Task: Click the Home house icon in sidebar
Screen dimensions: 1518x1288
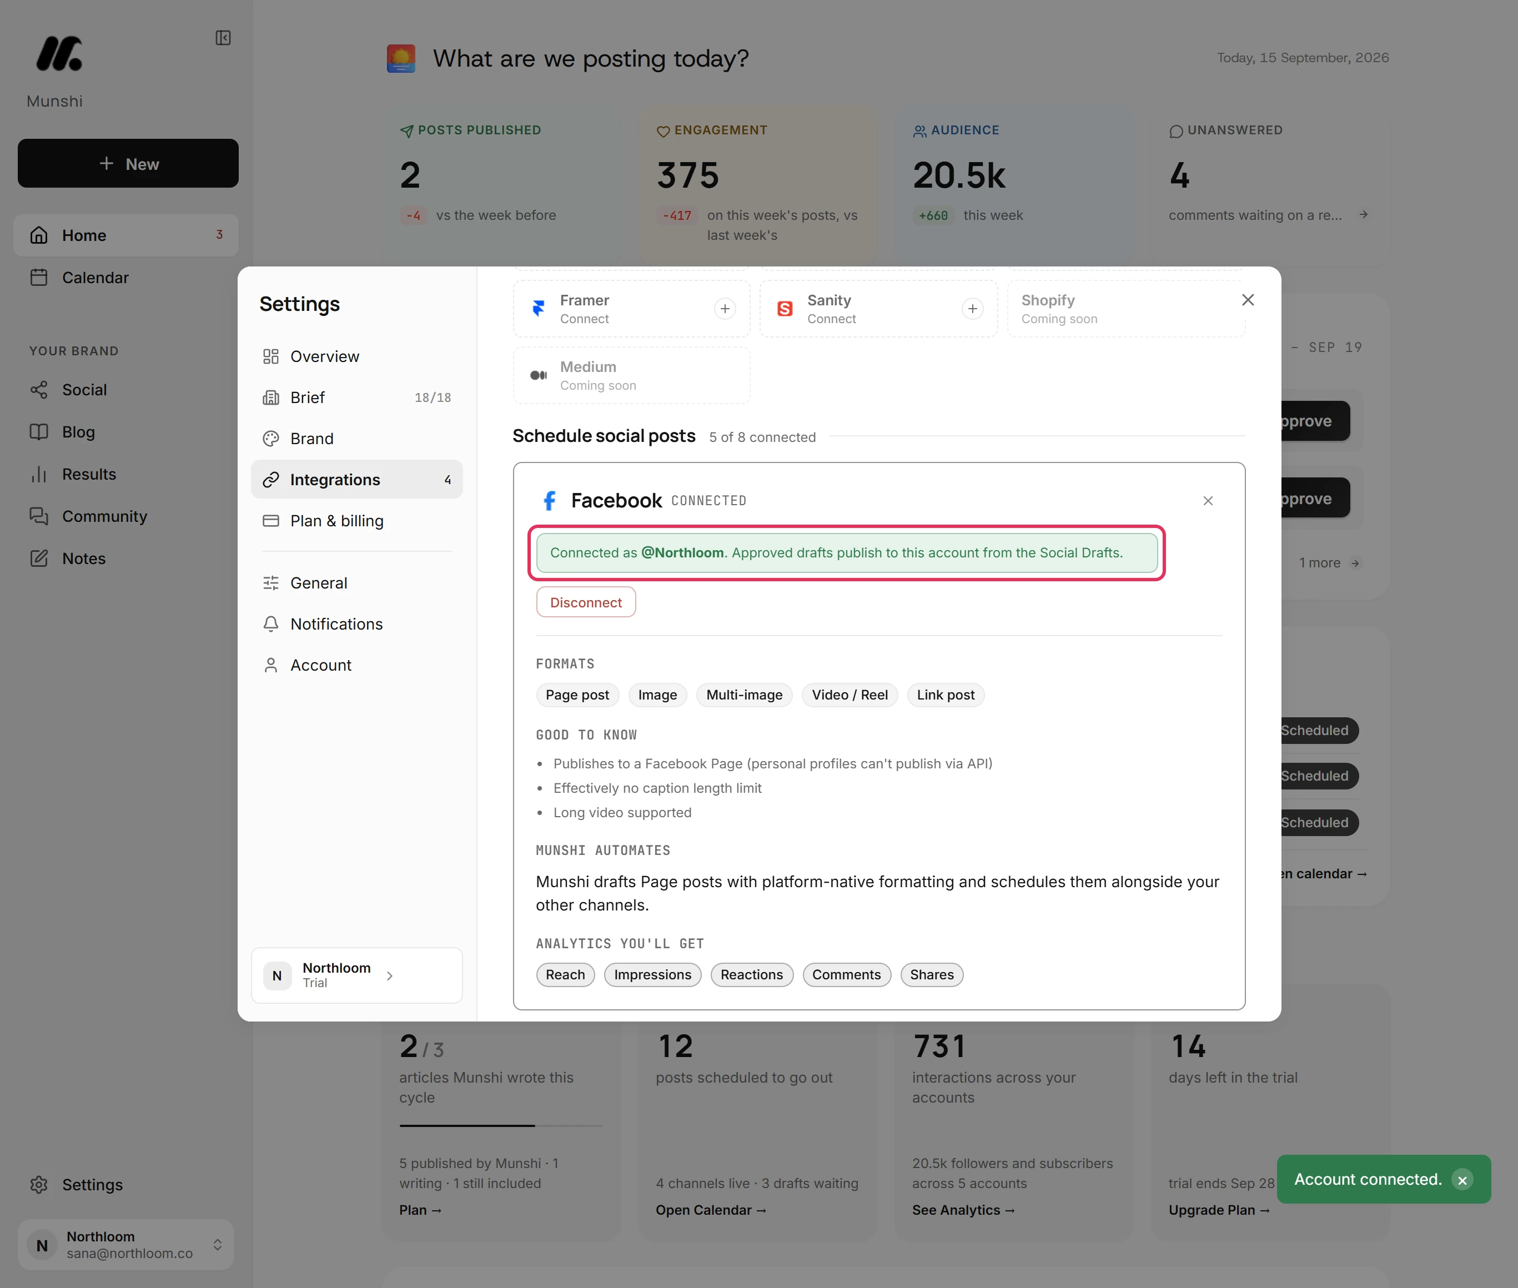Action: (39, 235)
